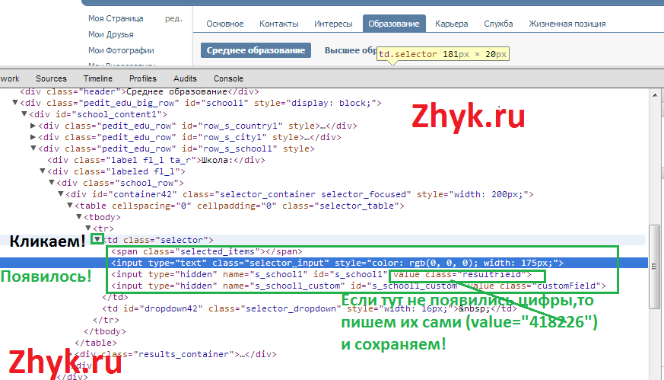The image size is (664, 380).
Task: Open the Timeline panel in DevTools
Action: 98,78
